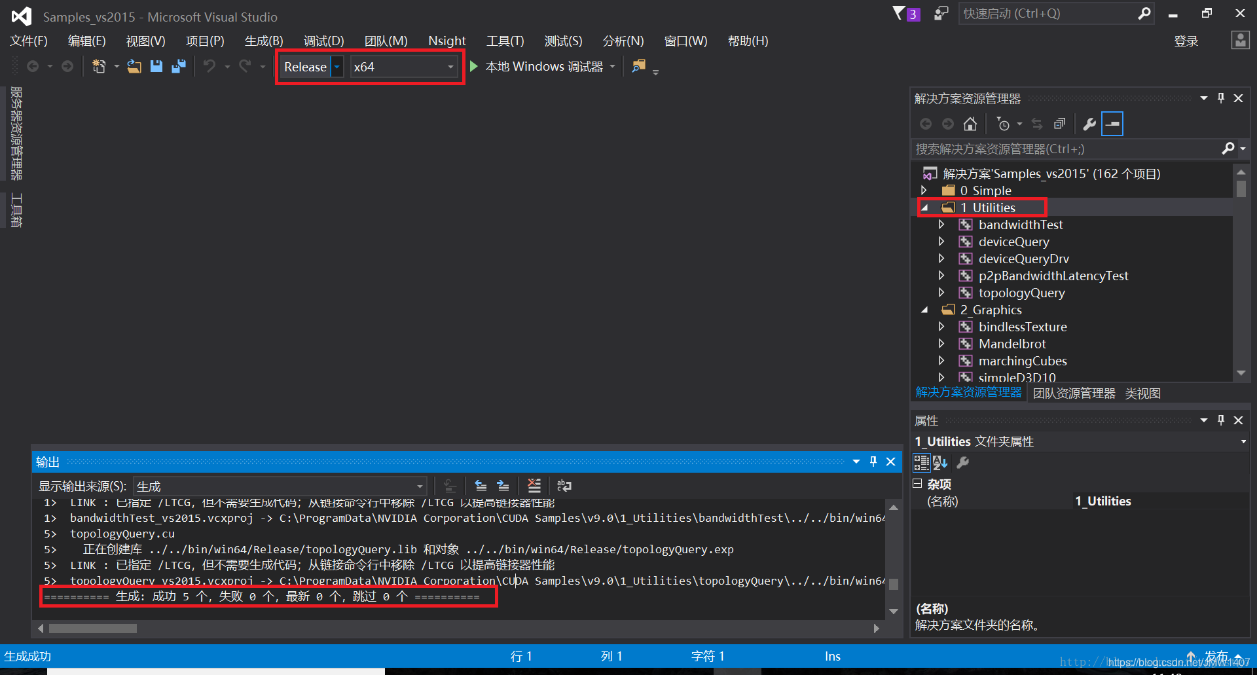Click the Output window horizontal scrollbar thumb
The width and height of the screenshot is (1257, 675).
point(93,629)
